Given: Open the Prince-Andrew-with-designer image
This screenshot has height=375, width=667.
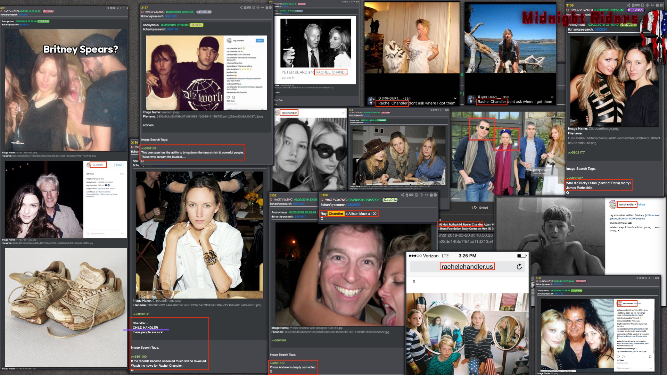Looking at the screenshot, I should pos(354,274).
